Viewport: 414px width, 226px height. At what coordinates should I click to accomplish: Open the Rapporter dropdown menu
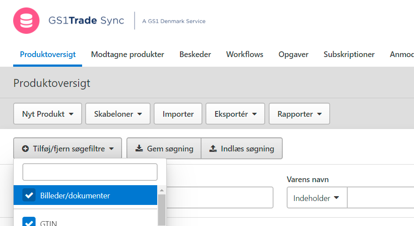pyautogui.click(x=299, y=114)
